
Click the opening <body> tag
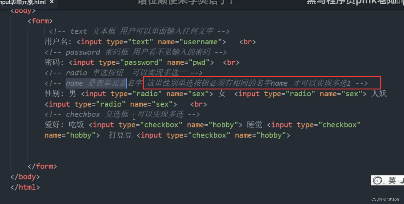[23, 11]
